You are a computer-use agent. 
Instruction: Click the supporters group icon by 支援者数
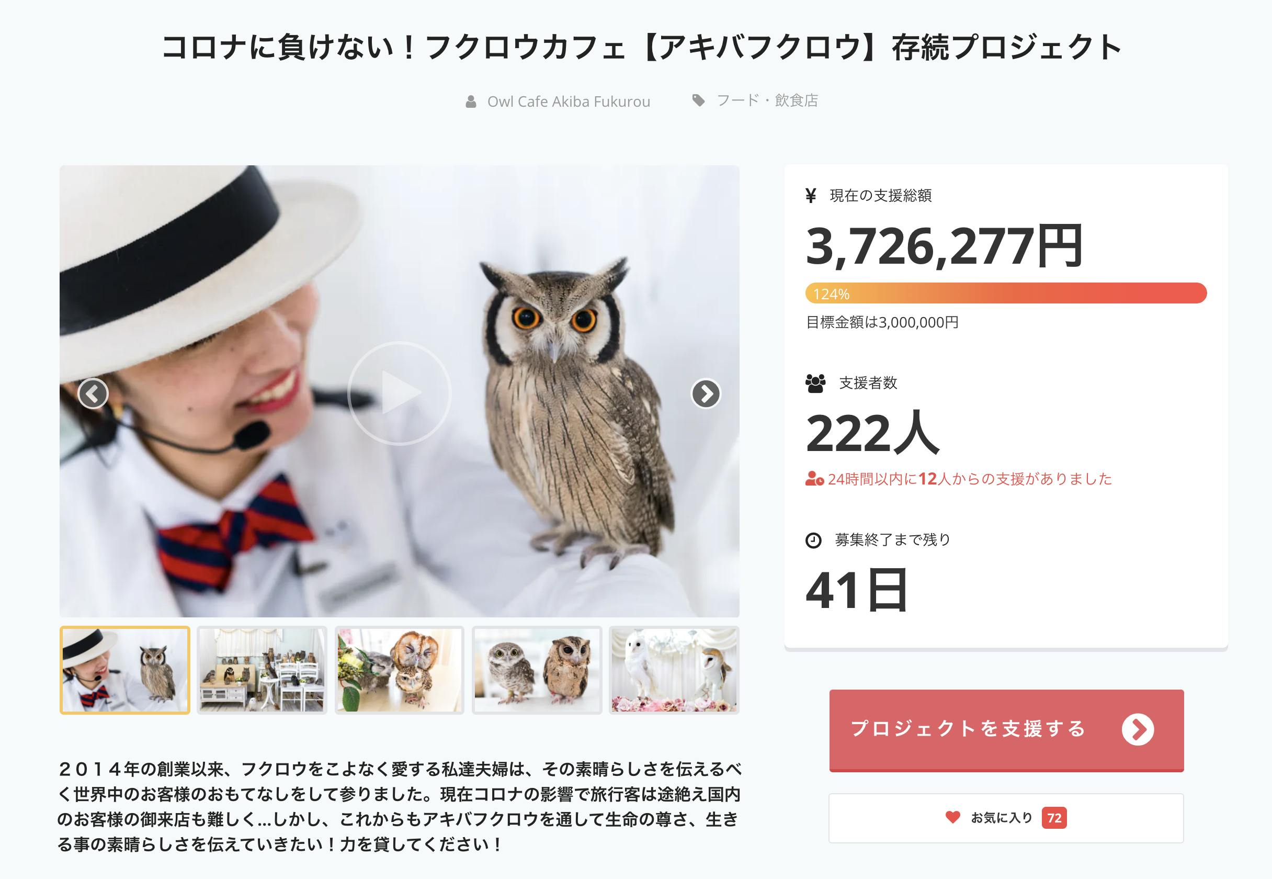(815, 384)
